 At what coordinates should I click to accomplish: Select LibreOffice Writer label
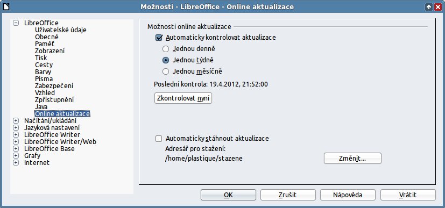coord(52,134)
